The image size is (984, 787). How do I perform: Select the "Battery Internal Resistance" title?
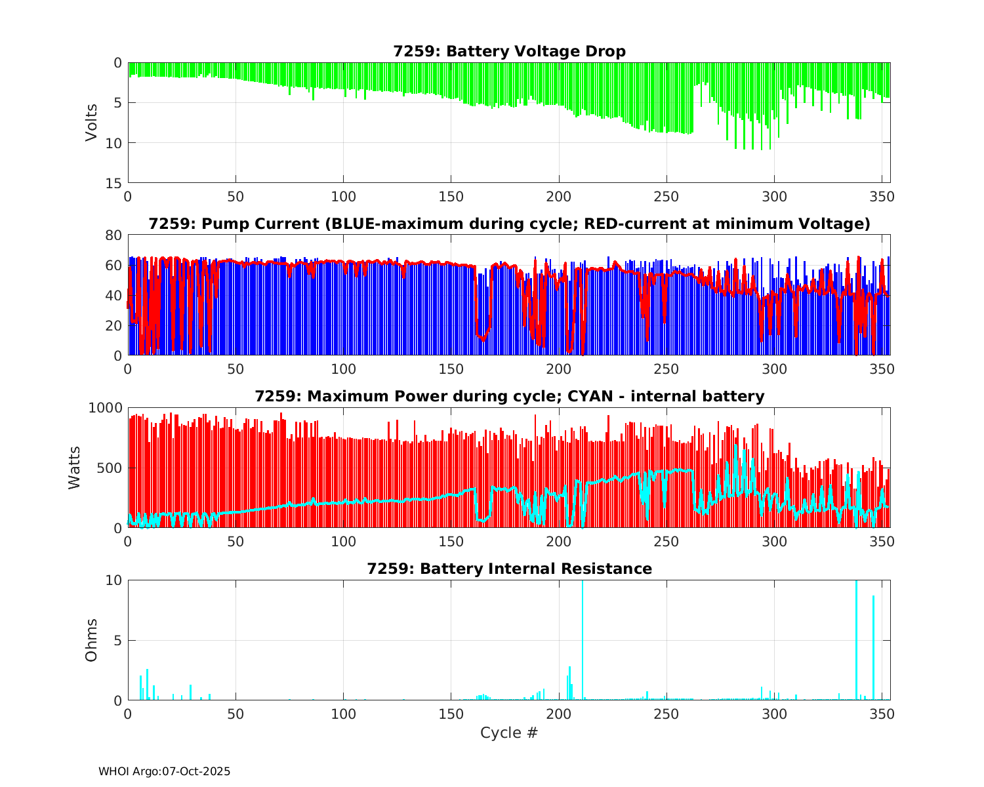(x=509, y=569)
